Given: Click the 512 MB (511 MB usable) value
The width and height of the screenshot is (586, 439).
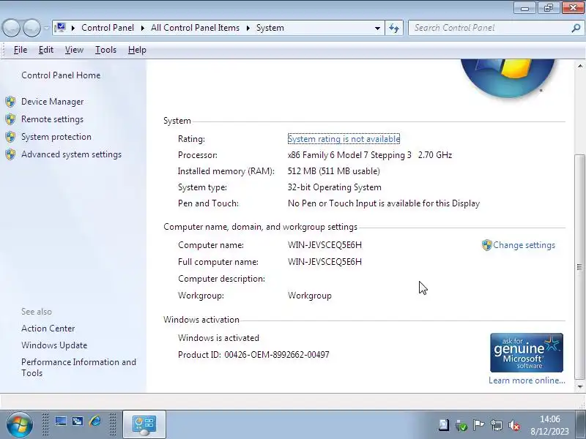Looking at the screenshot, I should pyautogui.click(x=334, y=171).
